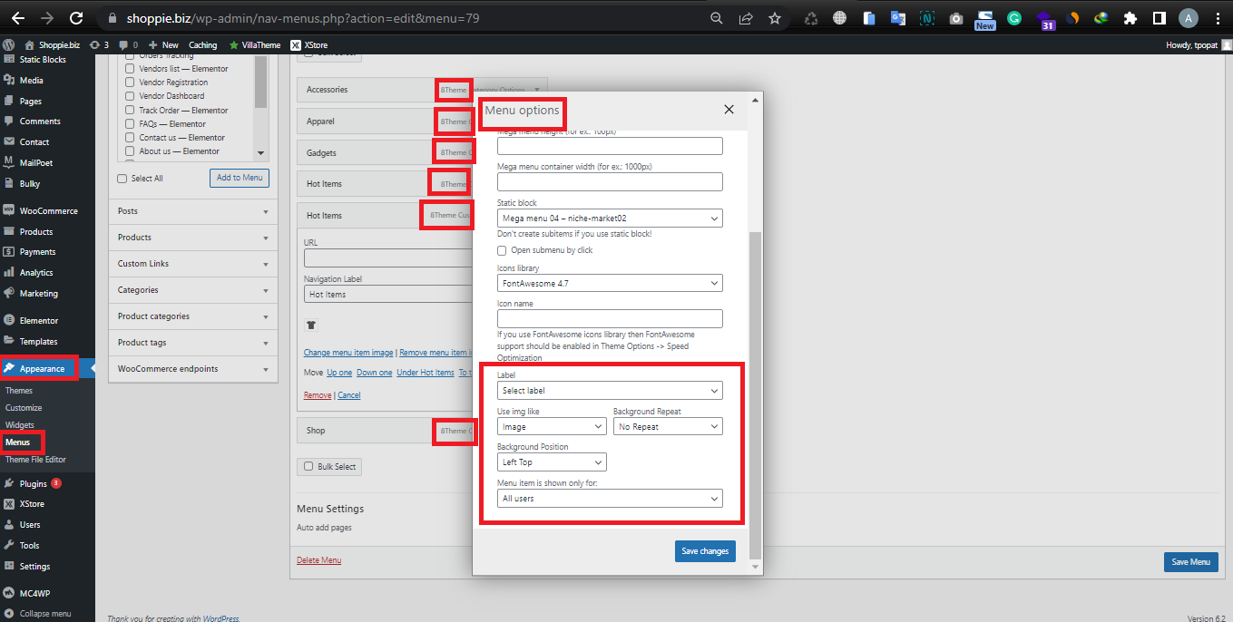Click the t-shirt menu item image

click(312, 324)
